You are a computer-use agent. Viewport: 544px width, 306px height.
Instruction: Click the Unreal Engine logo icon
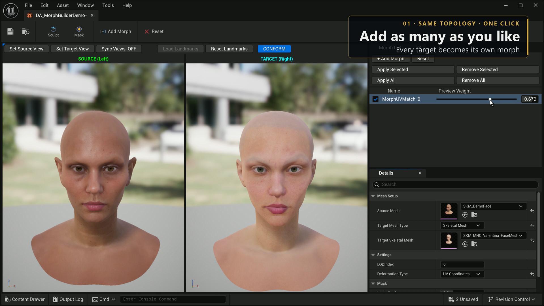tap(11, 11)
